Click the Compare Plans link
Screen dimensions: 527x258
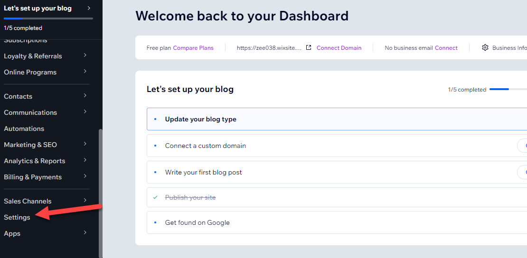coord(193,48)
